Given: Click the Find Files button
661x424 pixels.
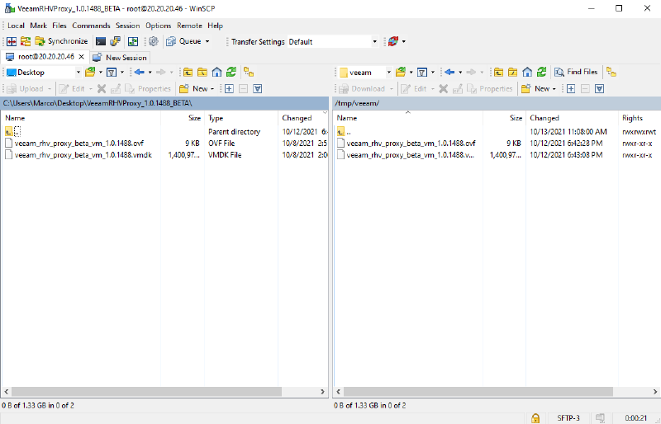Looking at the screenshot, I should click(x=576, y=73).
